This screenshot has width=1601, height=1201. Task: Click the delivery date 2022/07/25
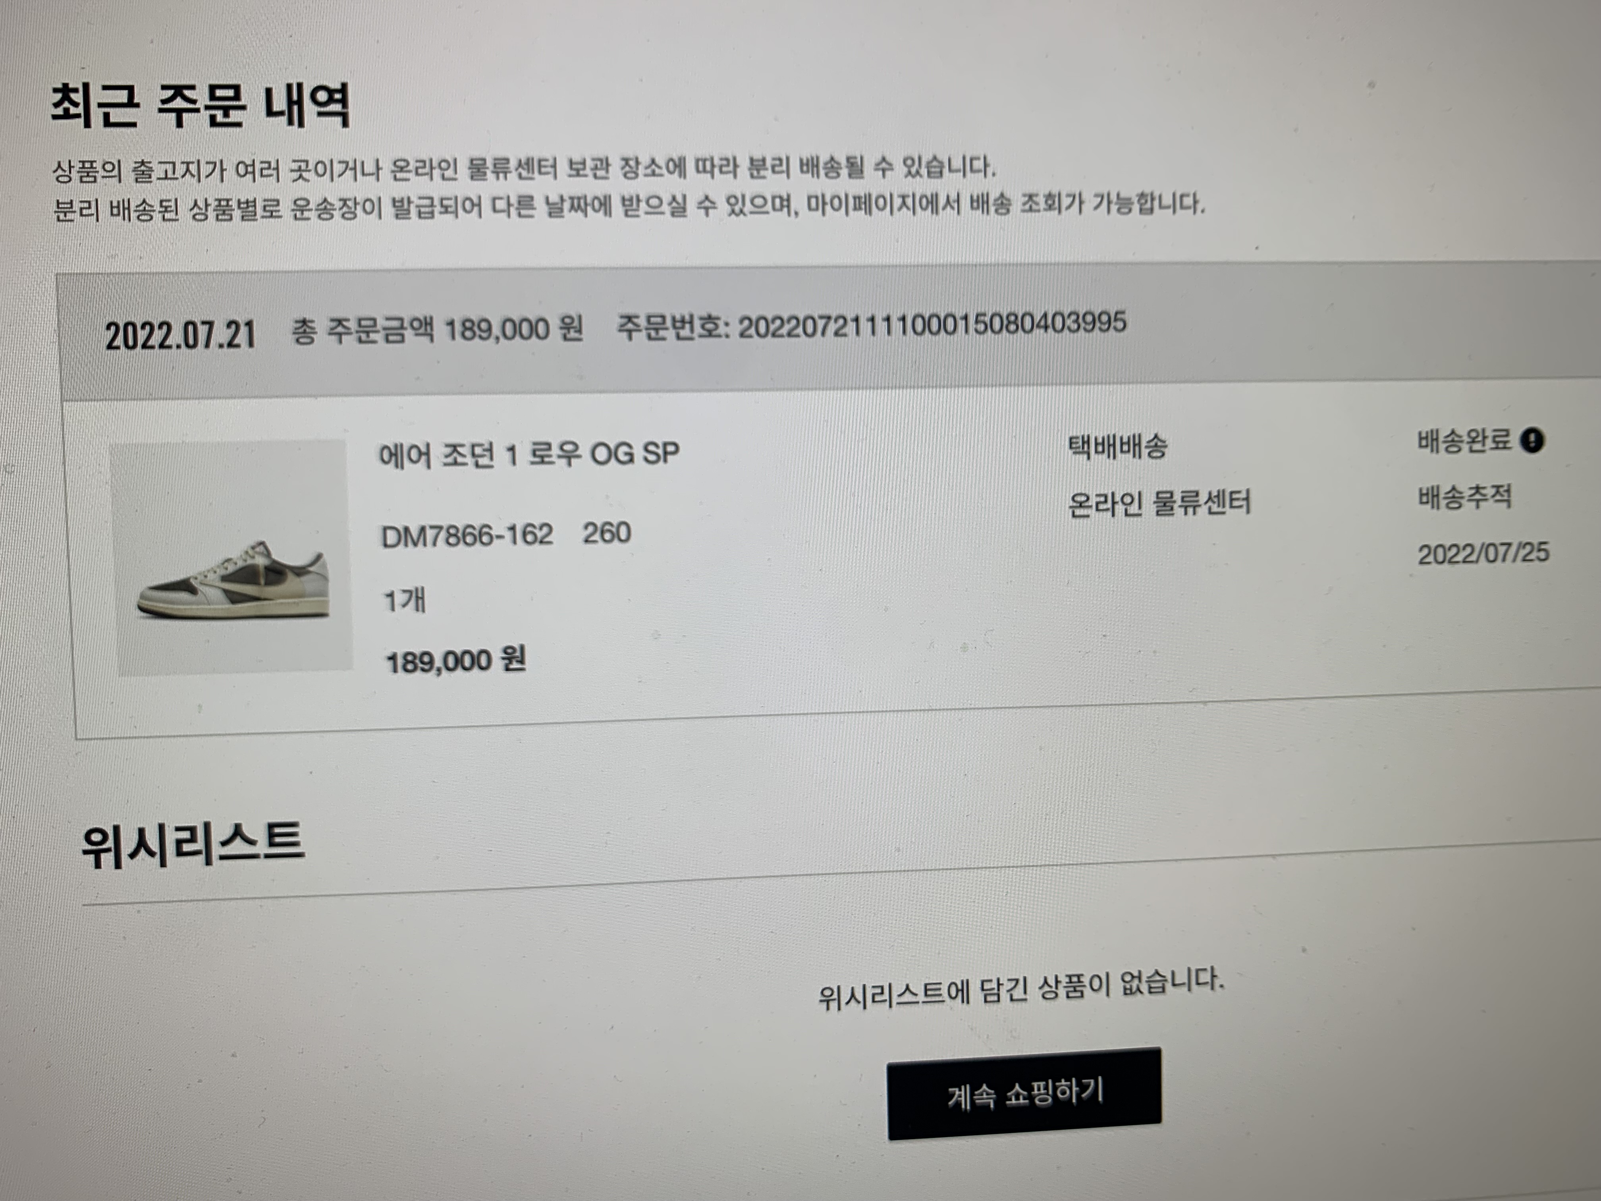click(1483, 554)
